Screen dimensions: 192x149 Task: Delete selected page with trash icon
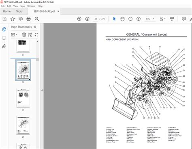point(24,35)
